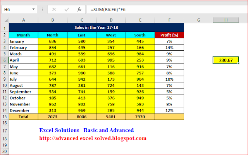This screenshot has width=248, height=155.
Task: Select row 20 header
Action: [x=5, y=152]
